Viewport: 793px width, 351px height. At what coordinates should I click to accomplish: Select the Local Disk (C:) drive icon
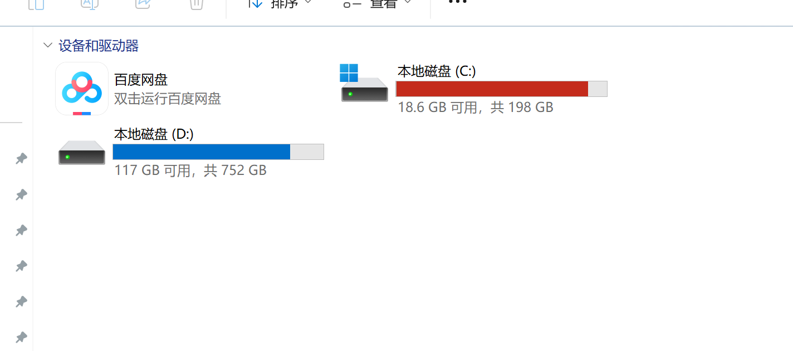pyautogui.click(x=364, y=84)
